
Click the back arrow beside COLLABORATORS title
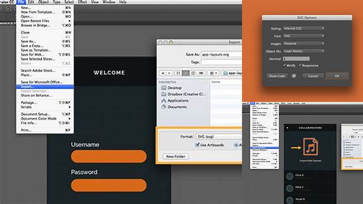click(287, 127)
